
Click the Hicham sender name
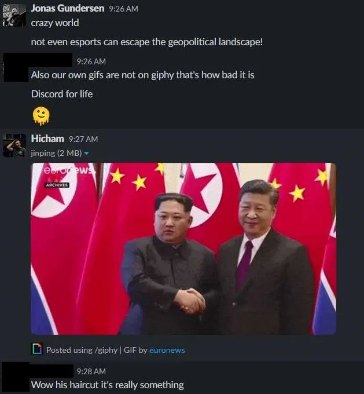[x=47, y=138]
